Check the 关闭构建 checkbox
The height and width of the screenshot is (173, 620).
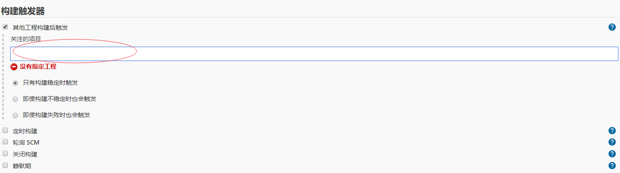(5, 154)
